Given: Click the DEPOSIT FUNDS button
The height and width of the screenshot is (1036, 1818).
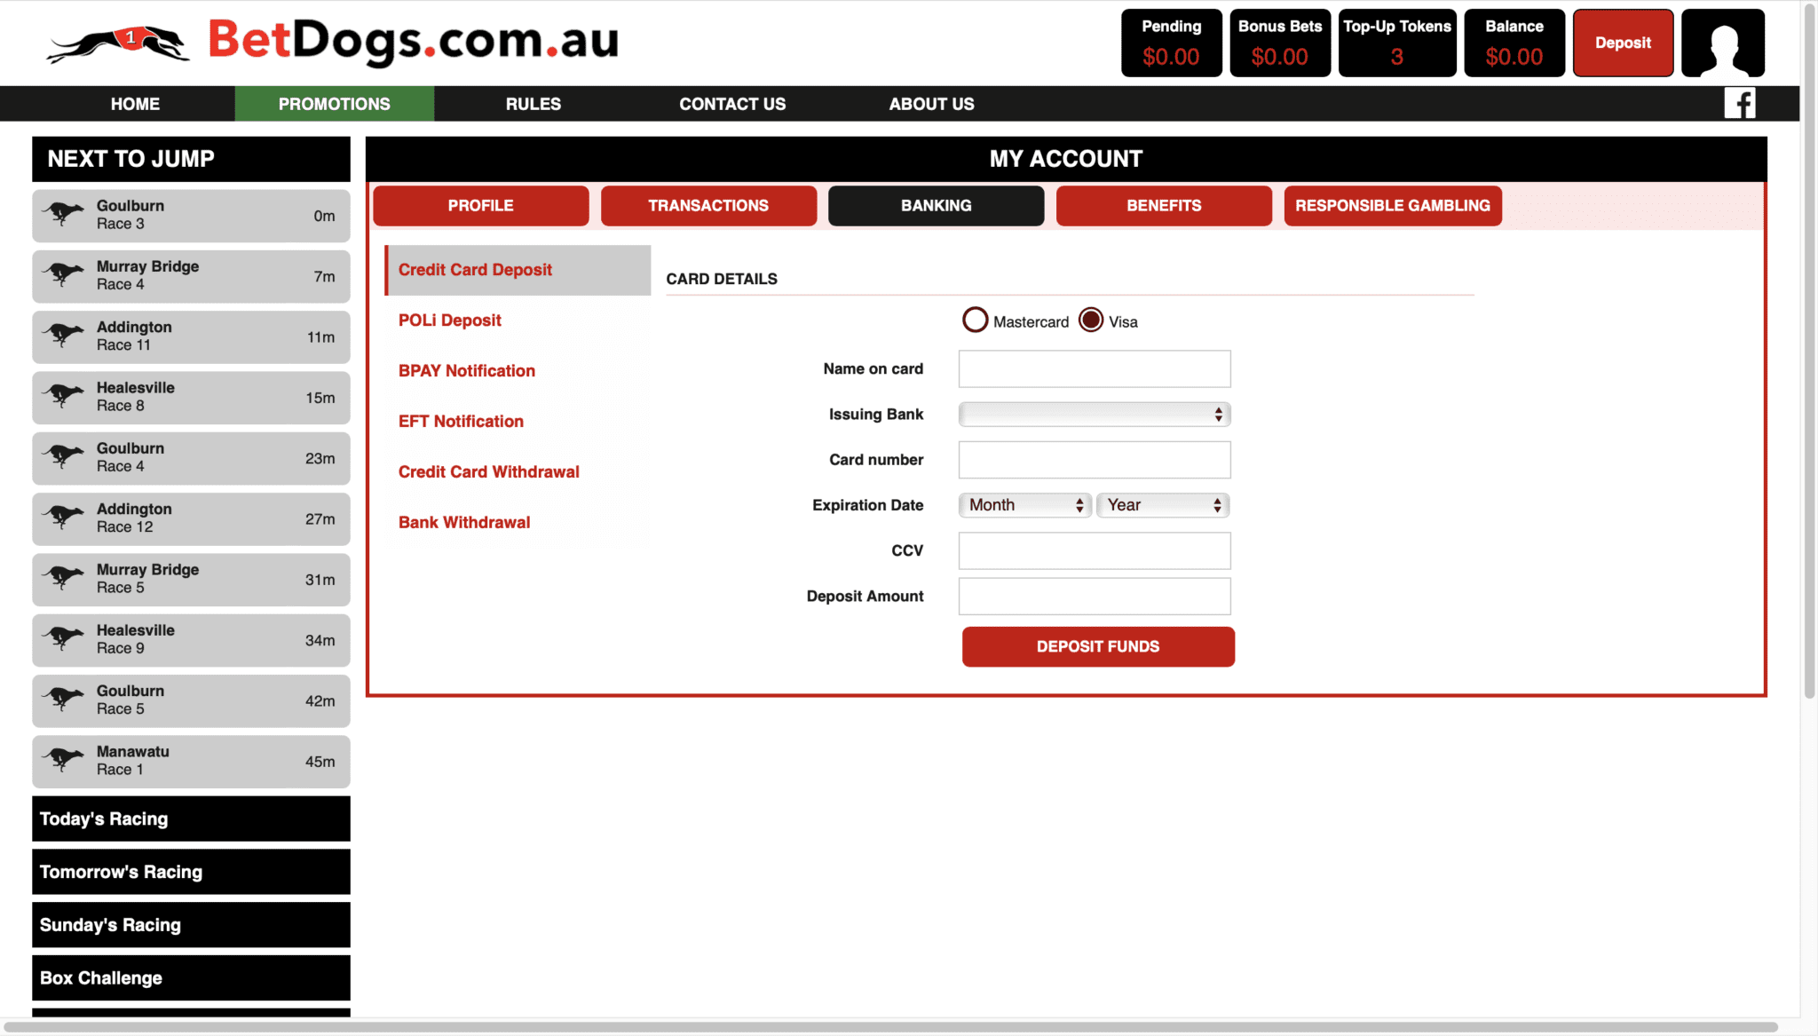Looking at the screenshot, I should click(x=1098, y=646).
